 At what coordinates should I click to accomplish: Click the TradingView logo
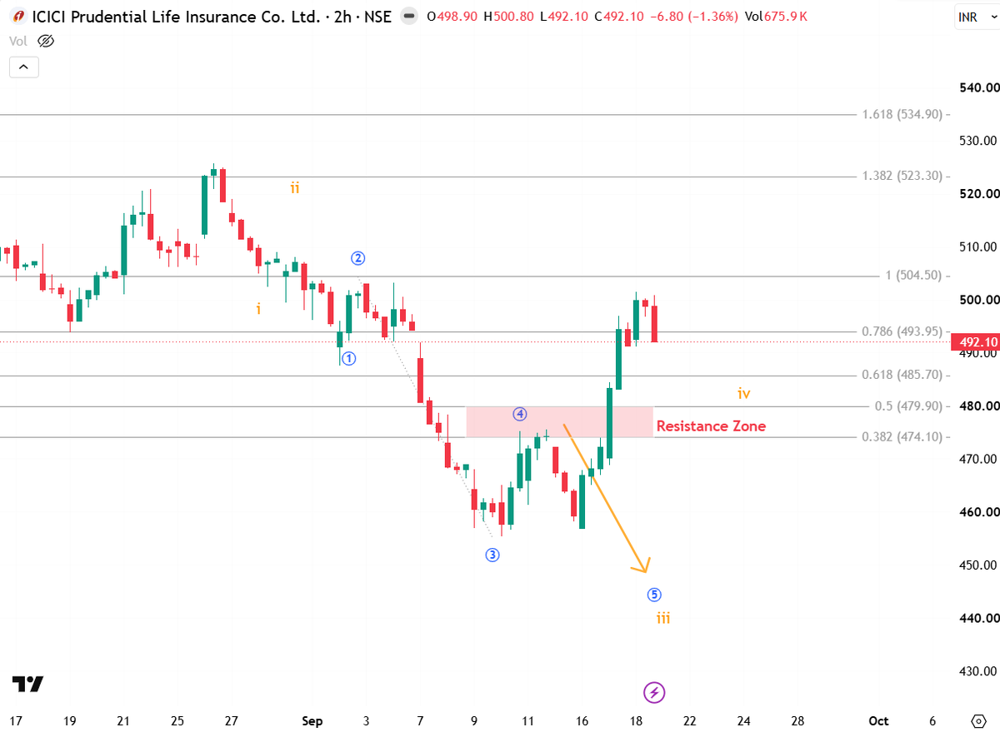click(x=27, y=685)
